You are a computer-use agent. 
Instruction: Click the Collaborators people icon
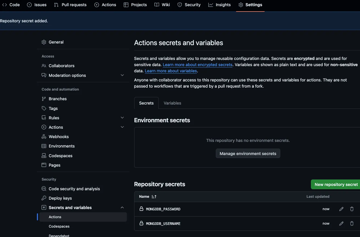pos(44,66)
